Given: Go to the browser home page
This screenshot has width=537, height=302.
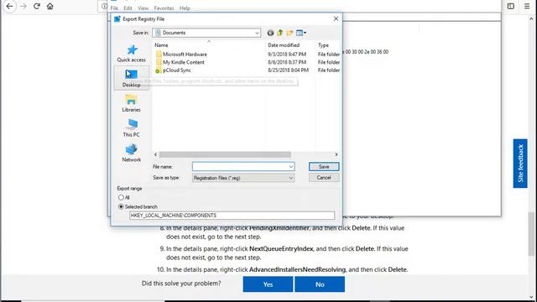Looking at the screenshot, I should 50,6.
